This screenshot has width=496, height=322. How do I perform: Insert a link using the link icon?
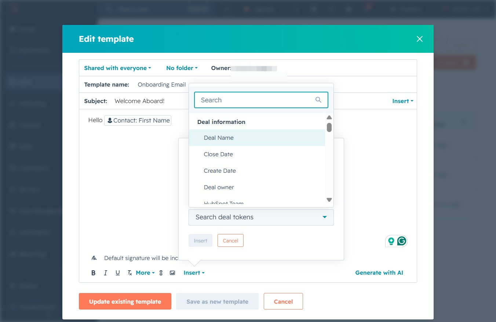pos(161,273)
